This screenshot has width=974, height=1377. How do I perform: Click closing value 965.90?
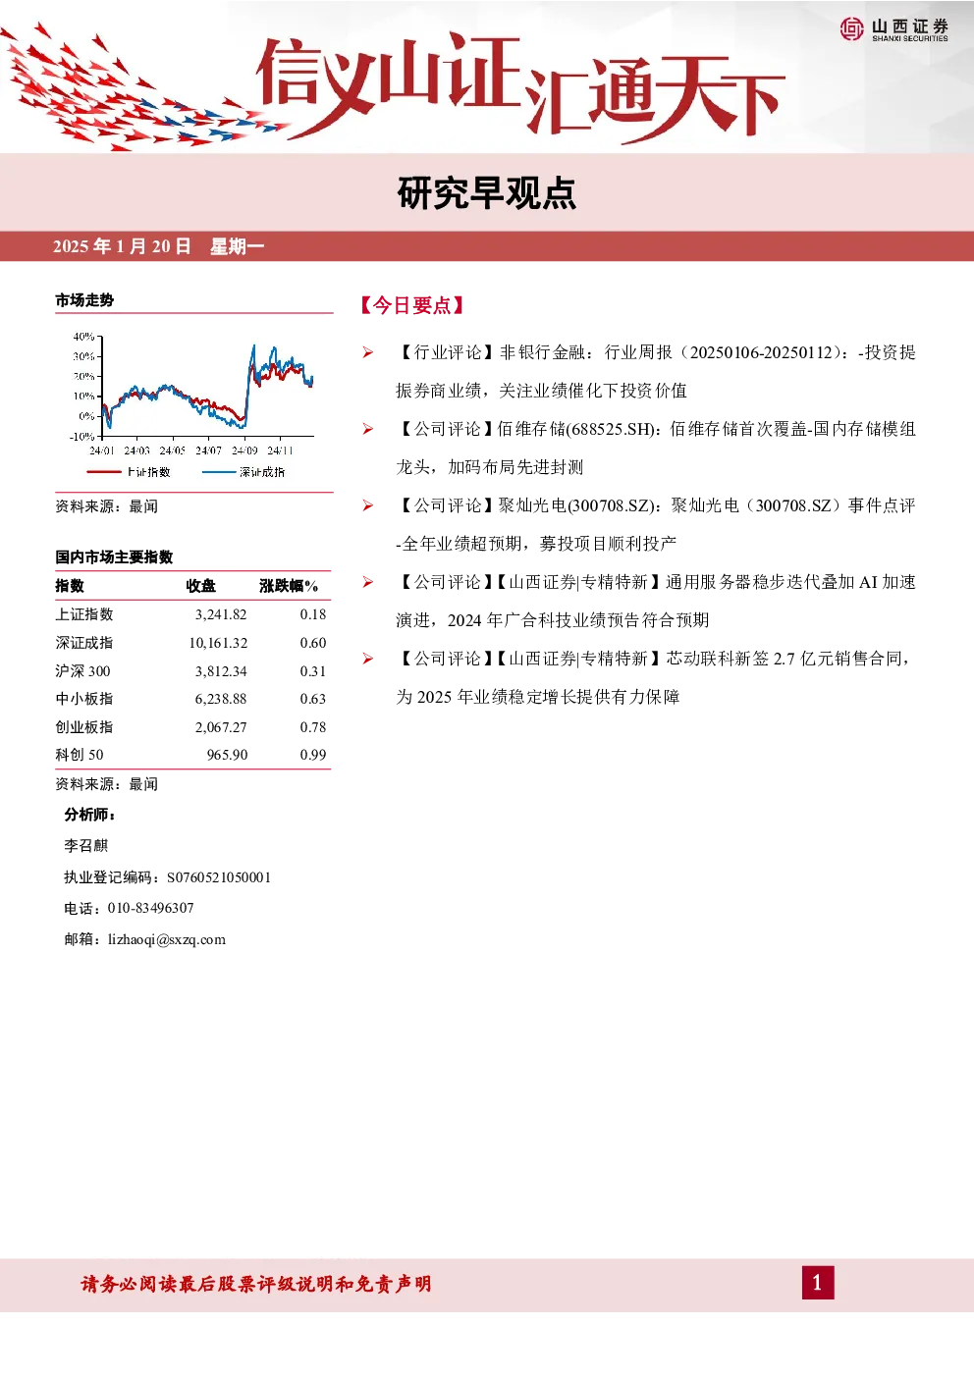click(x=227, y=755)
